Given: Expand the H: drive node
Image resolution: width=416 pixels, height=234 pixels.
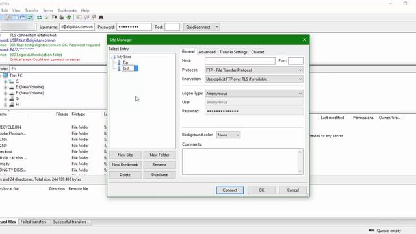Looking at the screenshot, I should click(5, 105).
